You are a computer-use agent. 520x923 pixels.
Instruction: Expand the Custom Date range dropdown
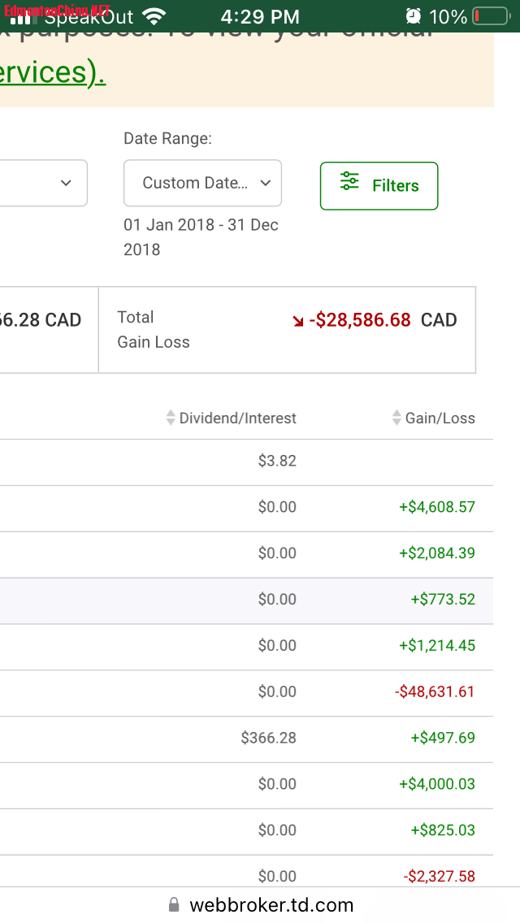click(202, 183)
